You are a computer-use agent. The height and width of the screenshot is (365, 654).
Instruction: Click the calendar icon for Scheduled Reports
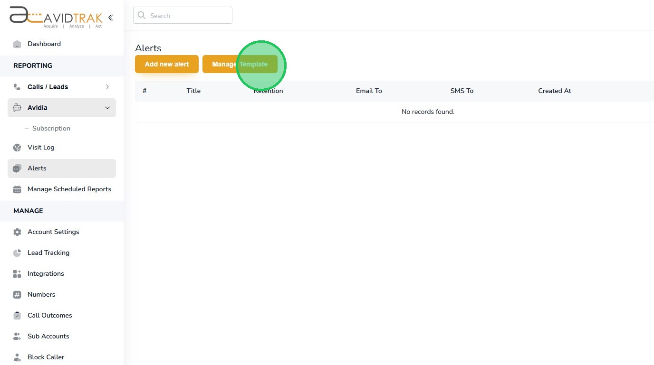click(17, 189)
